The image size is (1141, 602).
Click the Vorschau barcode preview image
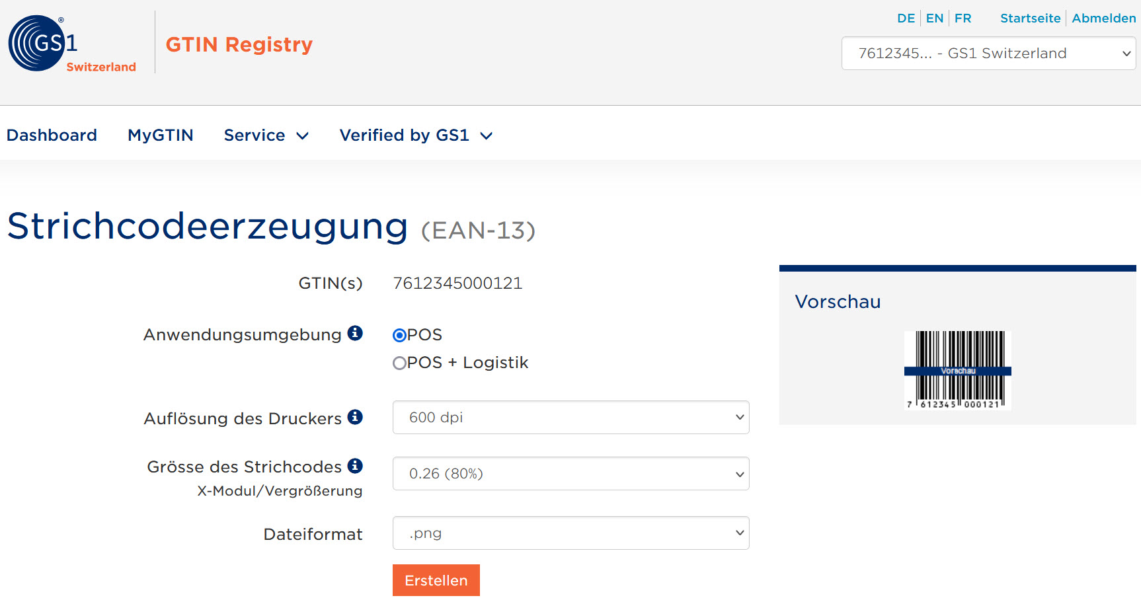click(x=957, y=370)
